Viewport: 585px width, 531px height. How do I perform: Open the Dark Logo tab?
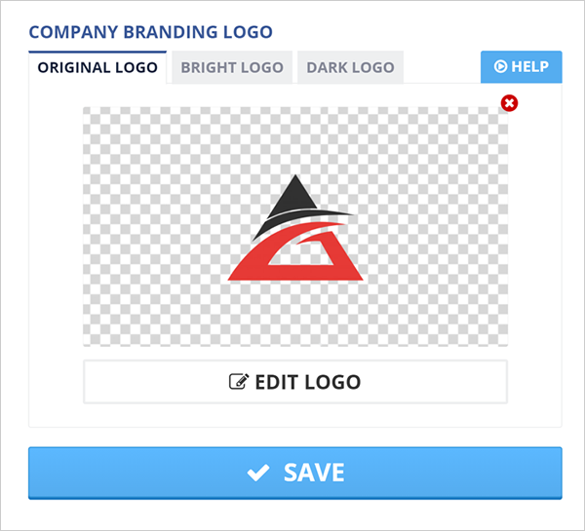[x=350, y=67]
